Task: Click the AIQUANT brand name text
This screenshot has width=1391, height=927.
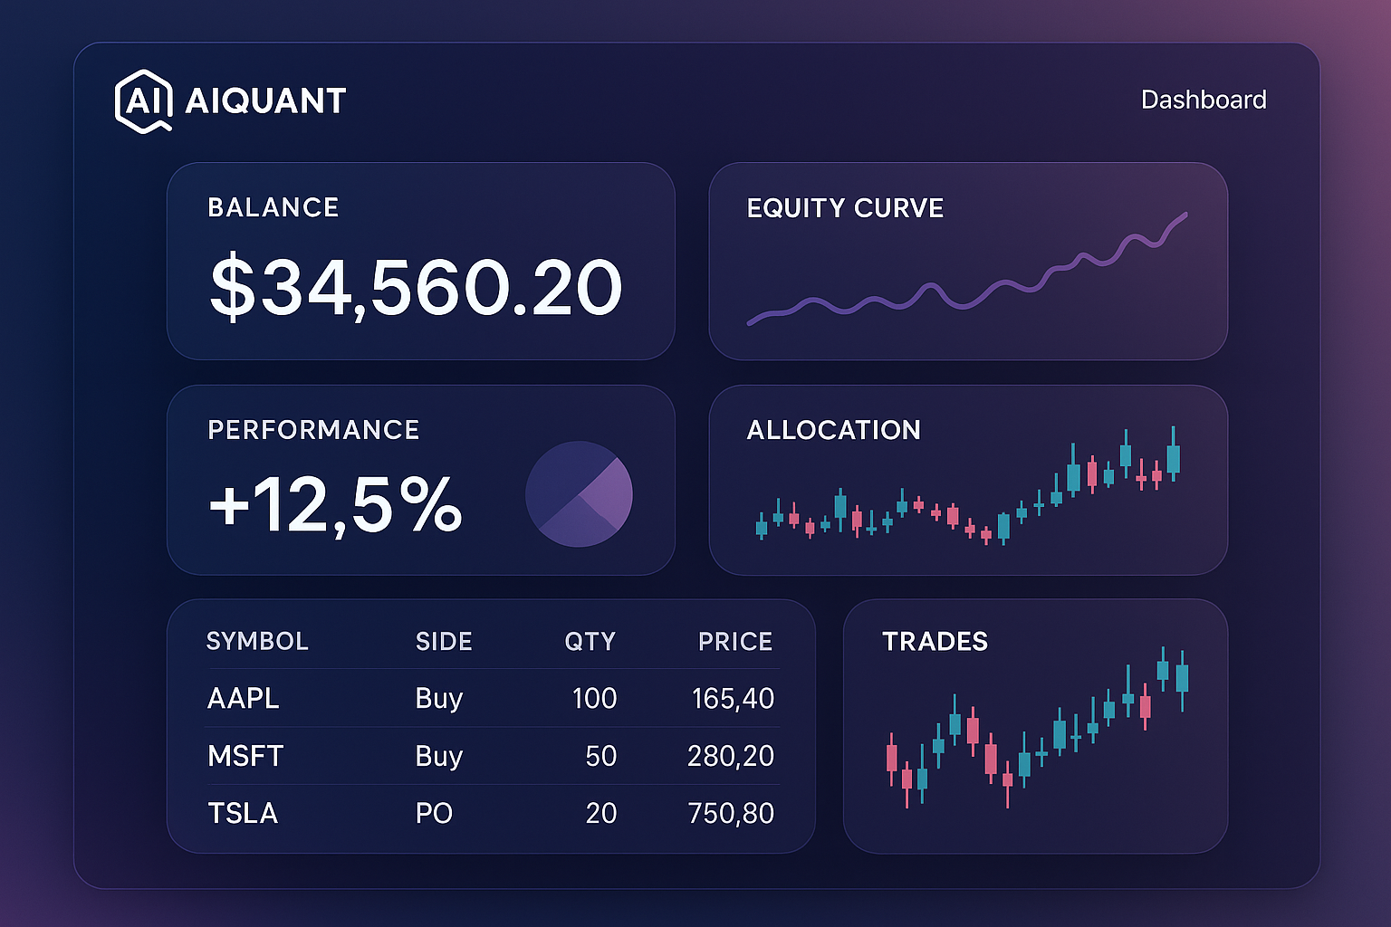Action: click(265, 100)
